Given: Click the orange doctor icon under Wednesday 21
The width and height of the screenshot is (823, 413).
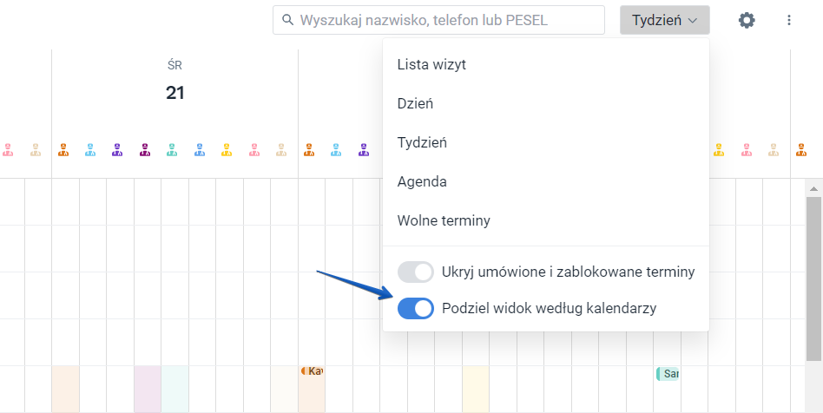Looking at the screenshot, I should tap(63, 150).
